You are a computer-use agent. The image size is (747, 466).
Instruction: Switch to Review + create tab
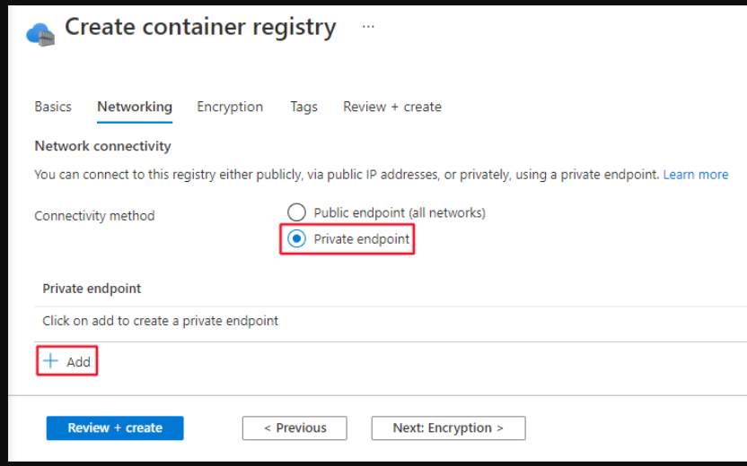point(392,107)
